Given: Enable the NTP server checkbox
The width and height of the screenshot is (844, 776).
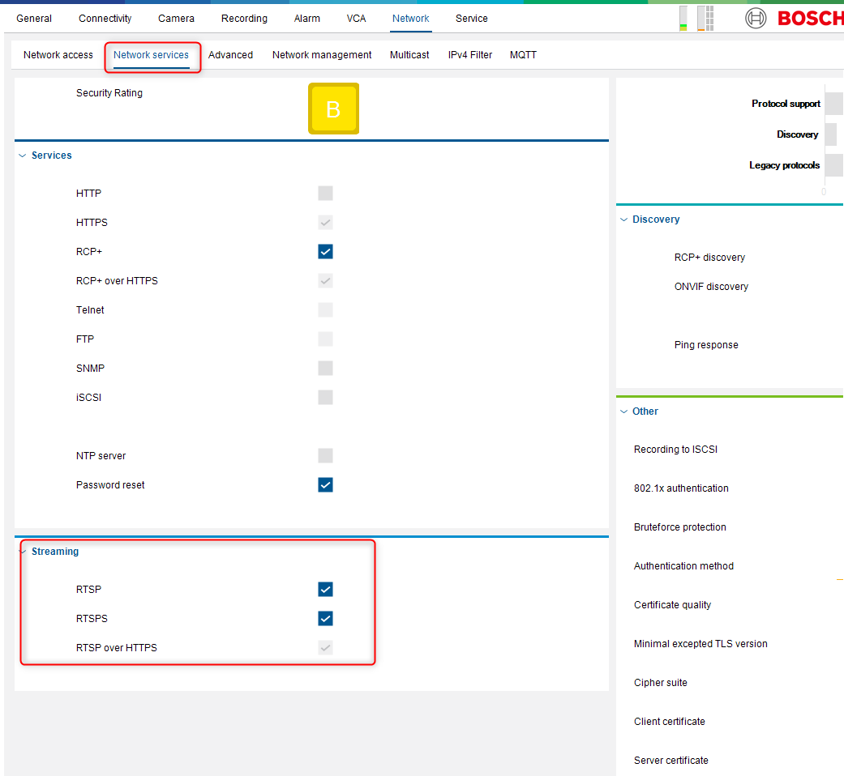Looking at the screenshot, I should (x=325, y=456).
